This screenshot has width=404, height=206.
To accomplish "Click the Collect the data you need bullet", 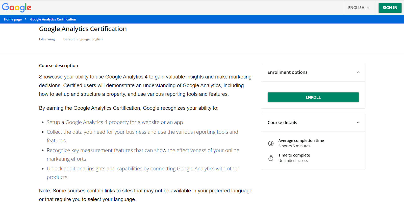I will tap(142, 136).
